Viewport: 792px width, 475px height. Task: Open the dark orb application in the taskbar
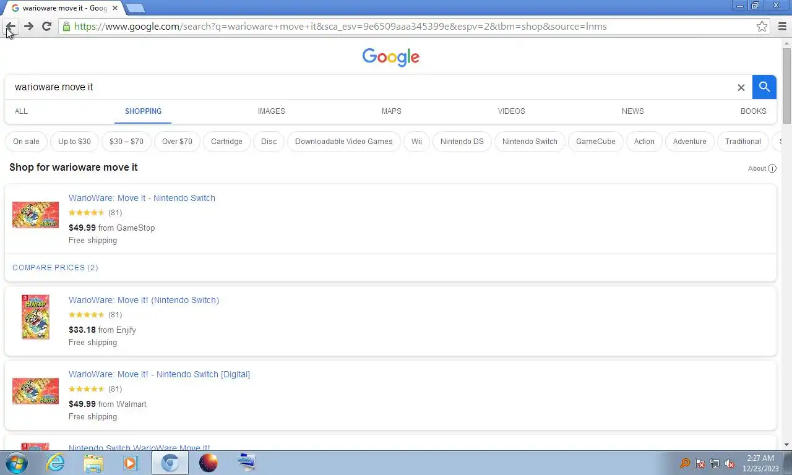[x=209, y=463]
